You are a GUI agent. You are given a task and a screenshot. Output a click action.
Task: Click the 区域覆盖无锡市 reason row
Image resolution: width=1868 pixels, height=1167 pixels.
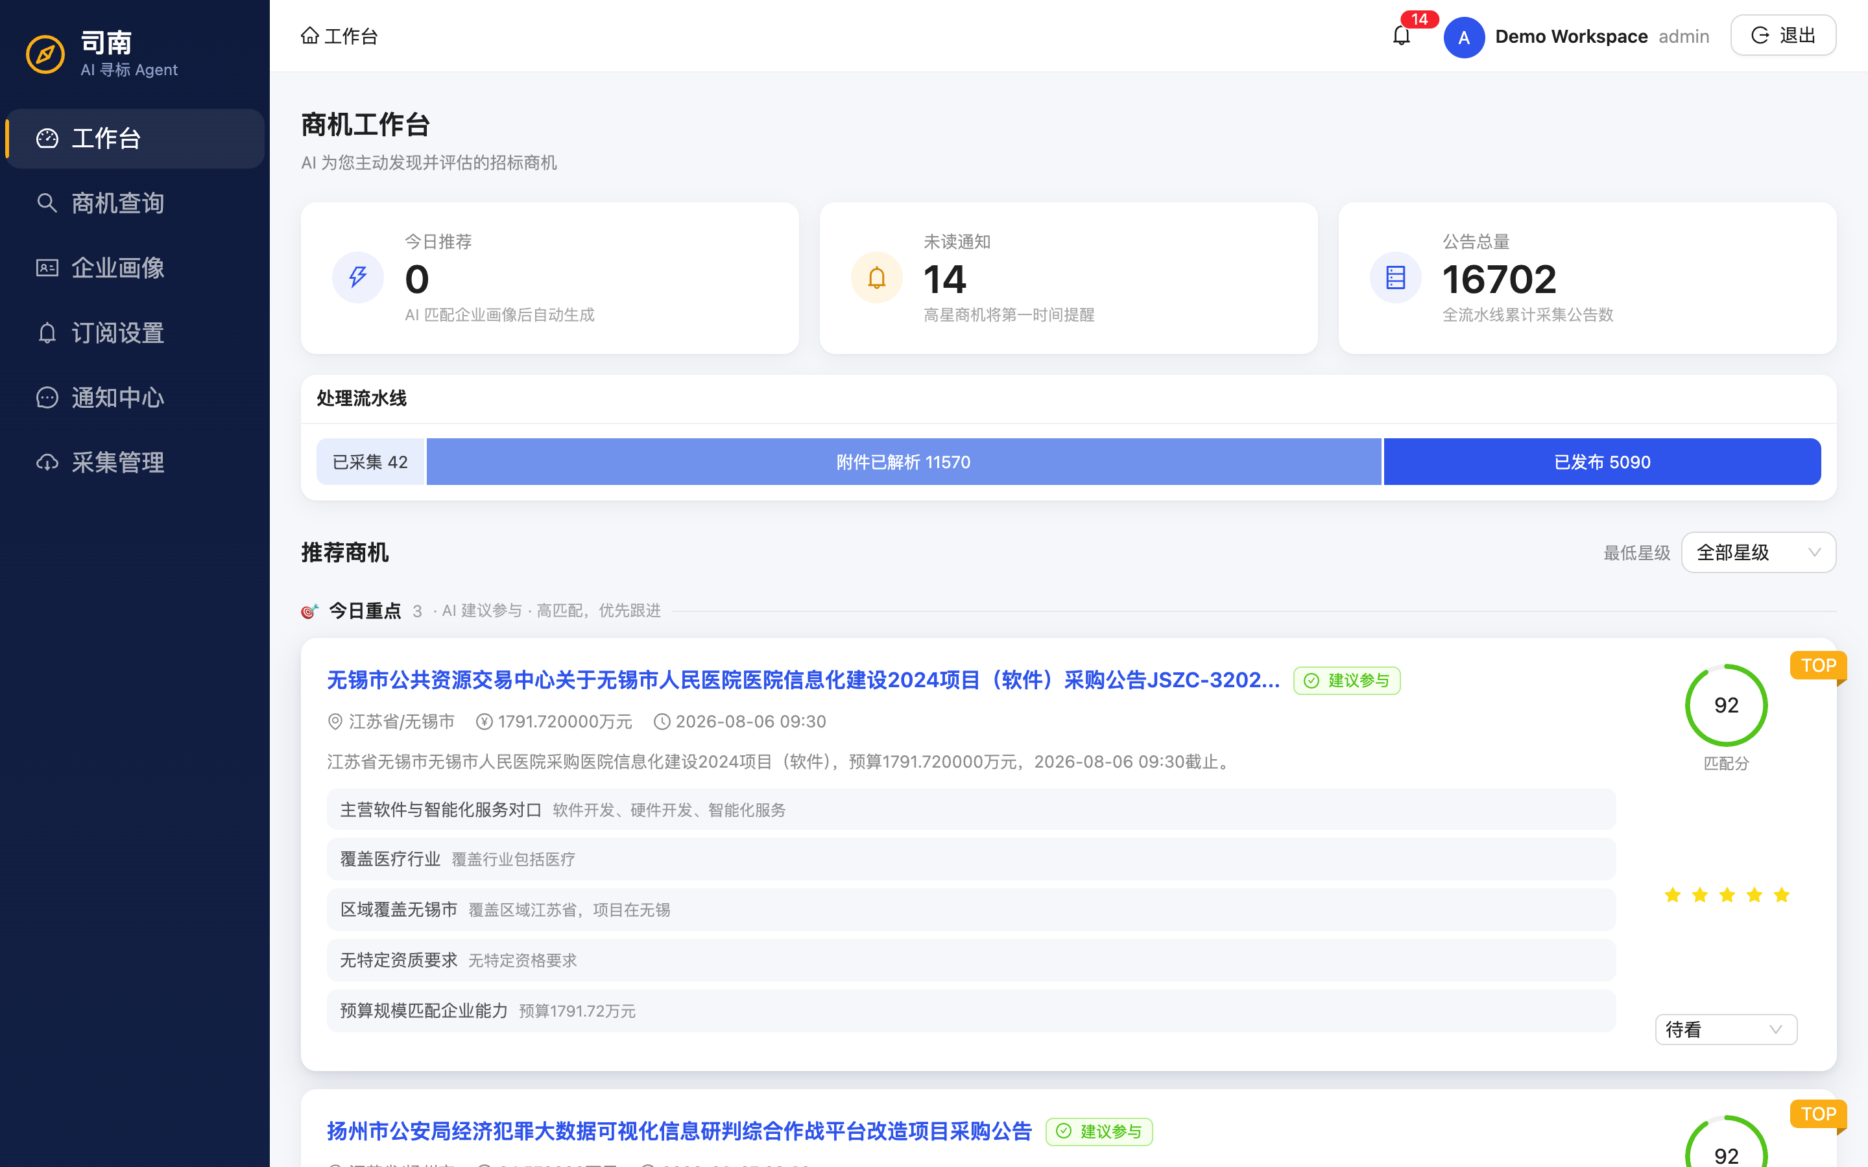coord(971,910)
